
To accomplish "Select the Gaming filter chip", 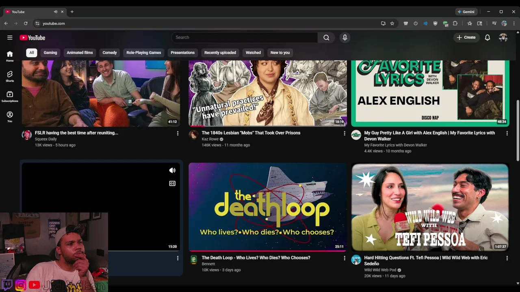I will tap(50, 53).
